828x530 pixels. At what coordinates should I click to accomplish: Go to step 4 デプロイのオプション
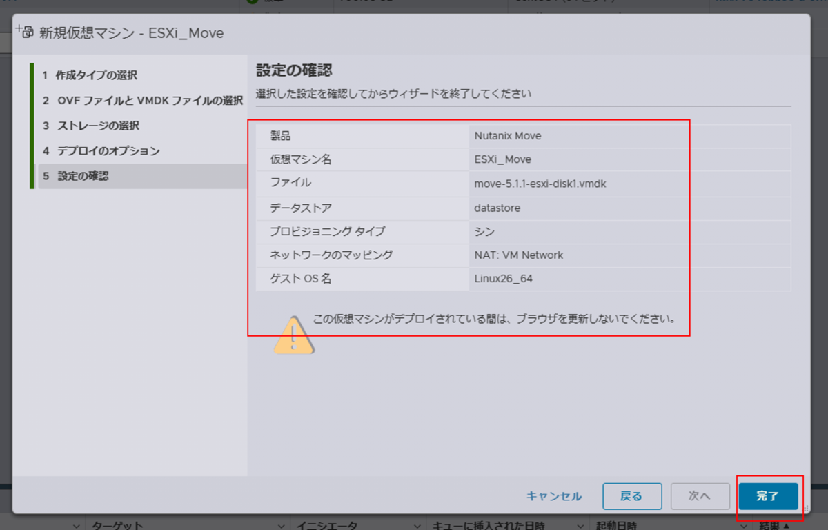pyautogui.click(x=101, y=150)
